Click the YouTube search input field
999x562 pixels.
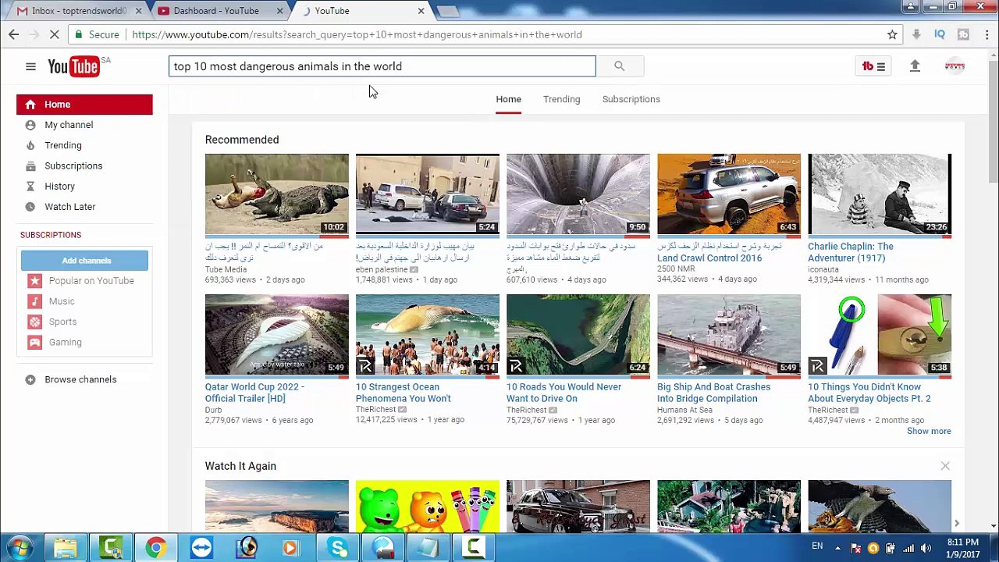coord(382,66)
